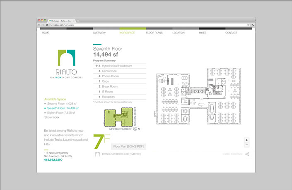
Task: Click the Show Index link
Action: [52, 118]
